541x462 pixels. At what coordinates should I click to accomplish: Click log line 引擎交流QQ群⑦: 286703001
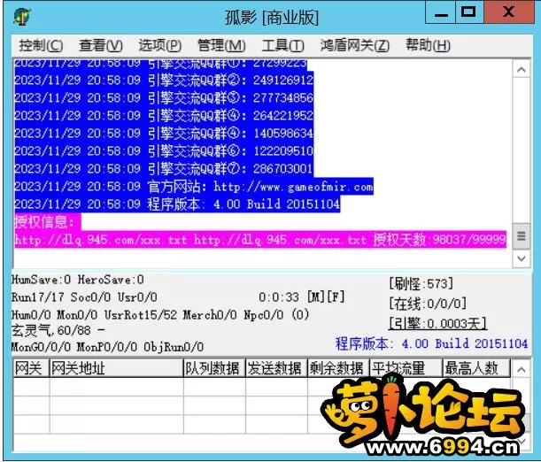(164, 168)
